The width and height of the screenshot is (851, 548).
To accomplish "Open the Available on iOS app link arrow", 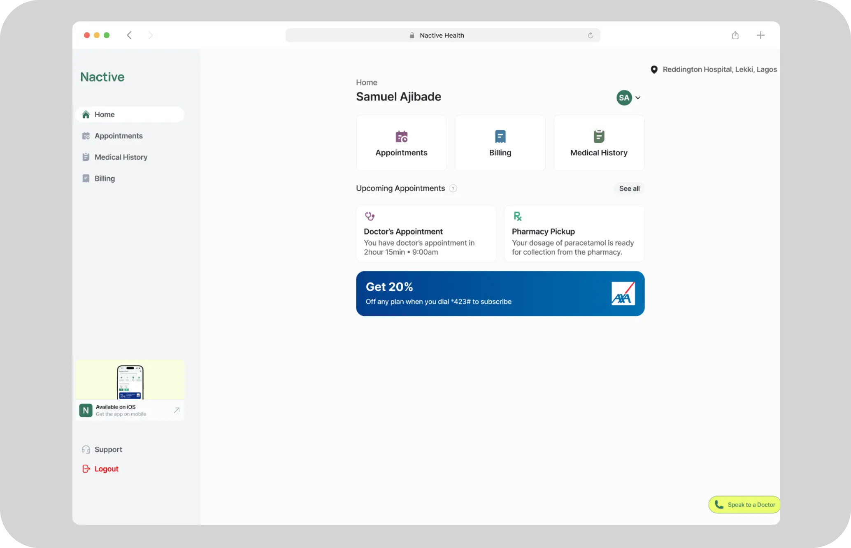I will (177, 410).
